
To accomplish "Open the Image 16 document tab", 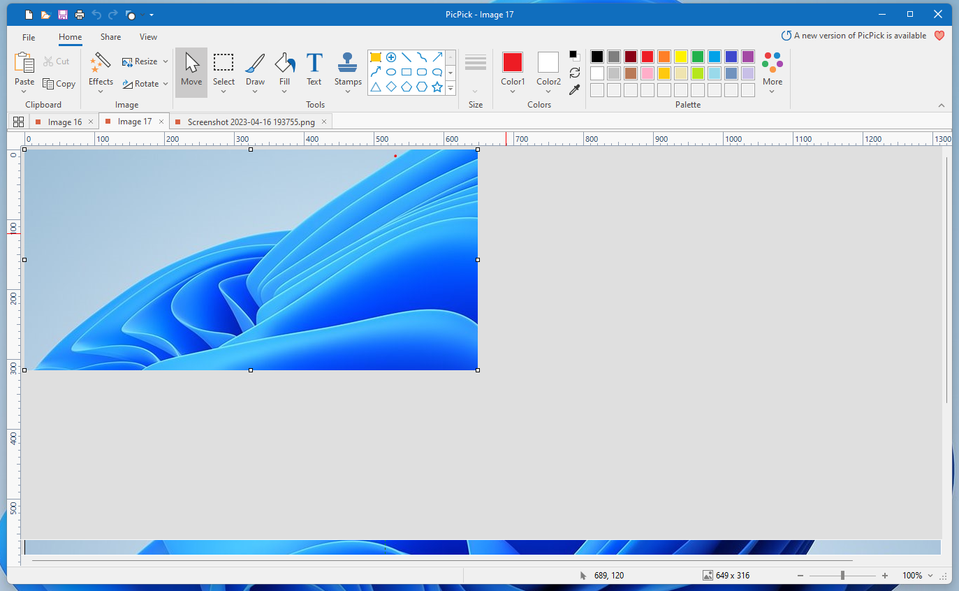I will tap(64, 122).
